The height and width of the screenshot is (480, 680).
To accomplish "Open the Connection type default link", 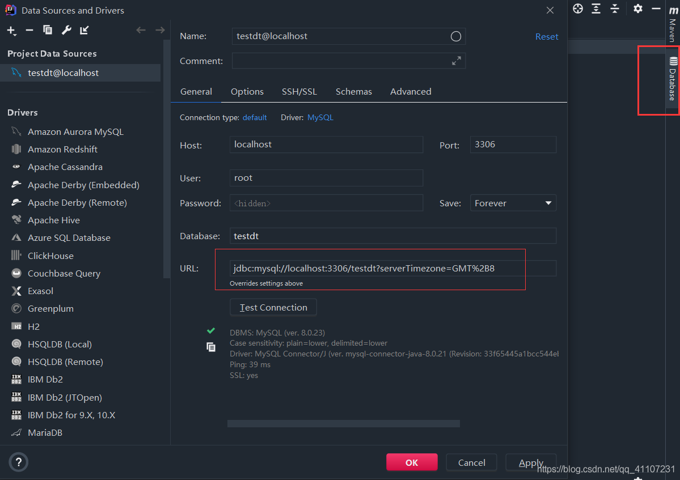I will pos(255,117).
